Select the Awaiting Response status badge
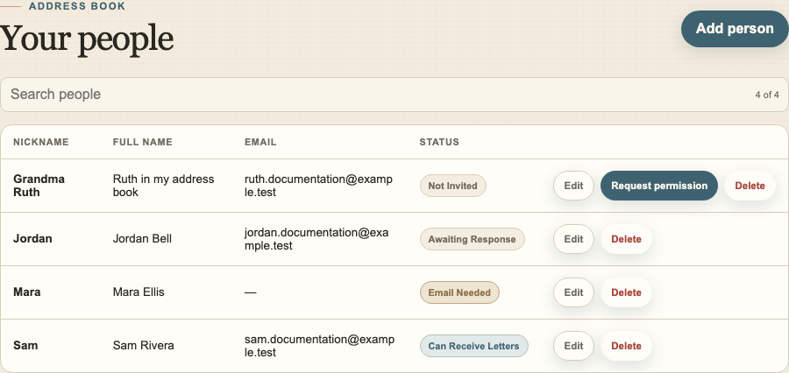This screenshot has width=789, height=373. [472, 239]
